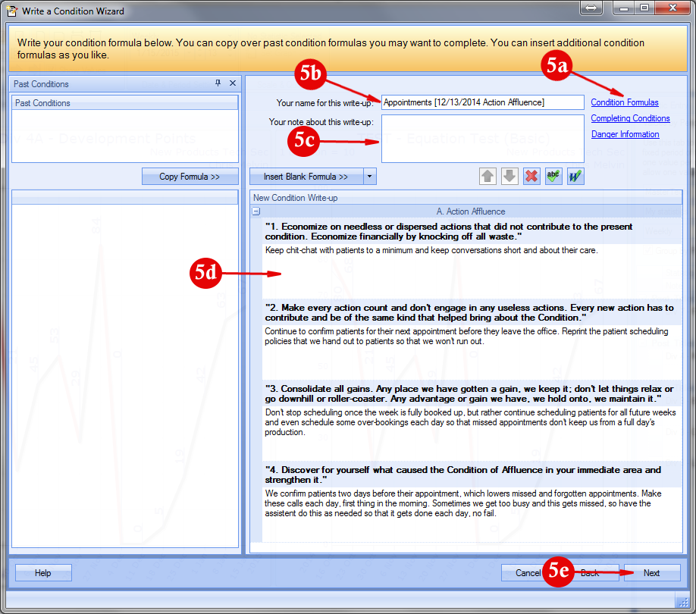Collapse the A. Action Affluence section
Image resolution: width=696 pixels, height=614 pixels.
[256, 211]
